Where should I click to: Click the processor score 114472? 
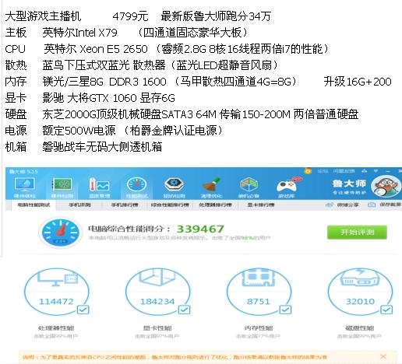56,302
